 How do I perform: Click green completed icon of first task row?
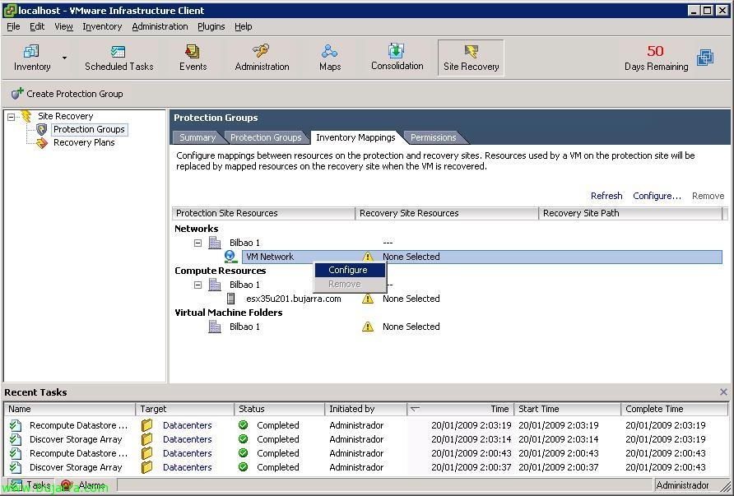(243, 425)
